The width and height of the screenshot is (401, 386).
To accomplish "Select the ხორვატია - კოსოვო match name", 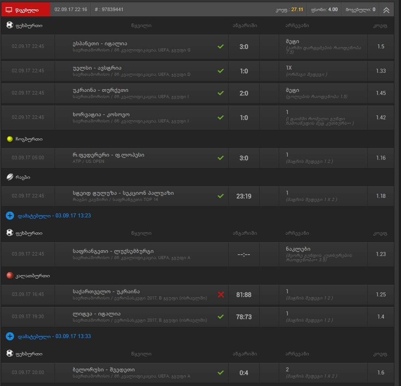I will click(101, 114).
